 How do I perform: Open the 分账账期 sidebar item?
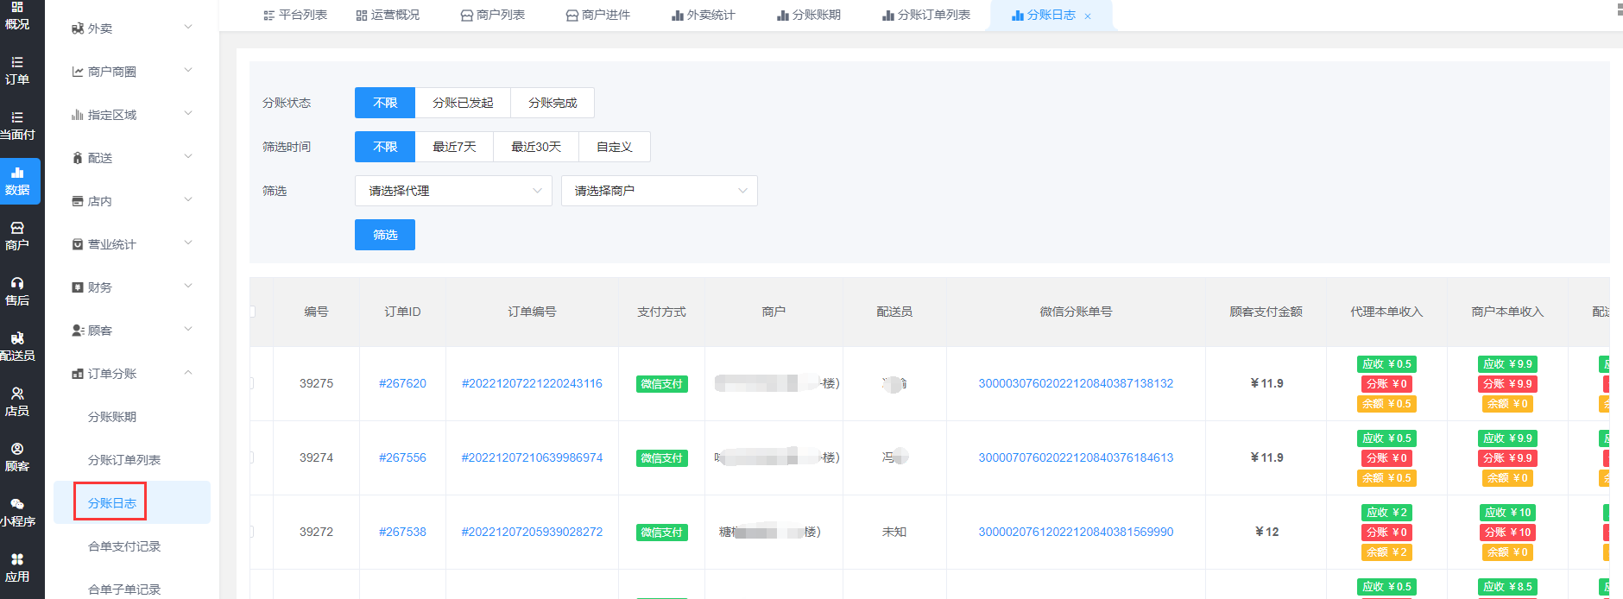[x=112, y=417]
